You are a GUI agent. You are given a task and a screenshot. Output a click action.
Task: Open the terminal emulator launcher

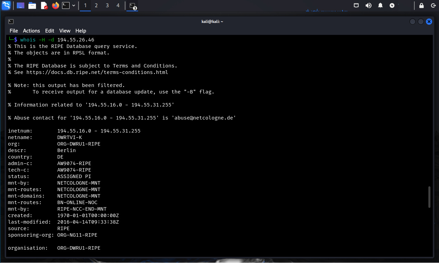click(x=66, y=5)
